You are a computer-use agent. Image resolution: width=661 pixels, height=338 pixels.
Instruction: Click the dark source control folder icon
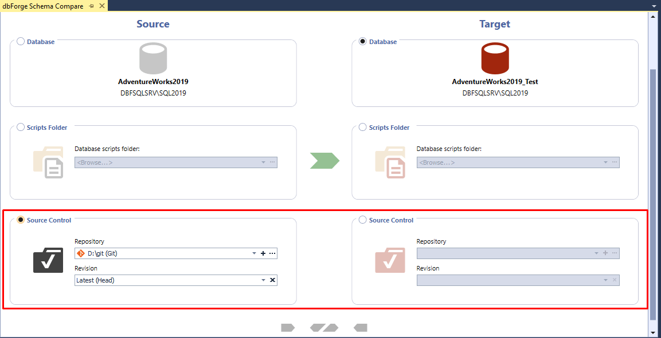(48, 260)
